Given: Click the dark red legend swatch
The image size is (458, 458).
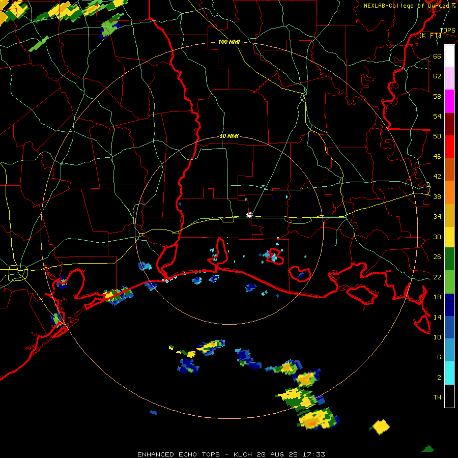Looking at the screenshot, I should (x=449, y=124).
